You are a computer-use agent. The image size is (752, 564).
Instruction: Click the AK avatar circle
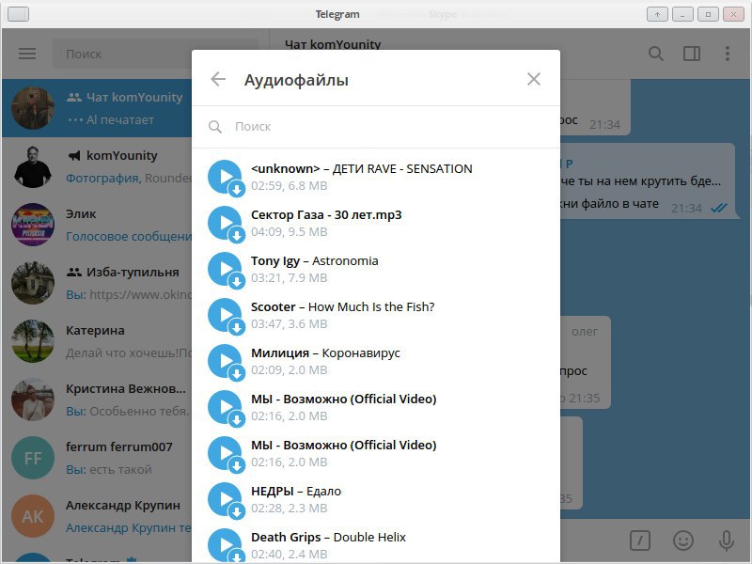click(x=33, y=516)
